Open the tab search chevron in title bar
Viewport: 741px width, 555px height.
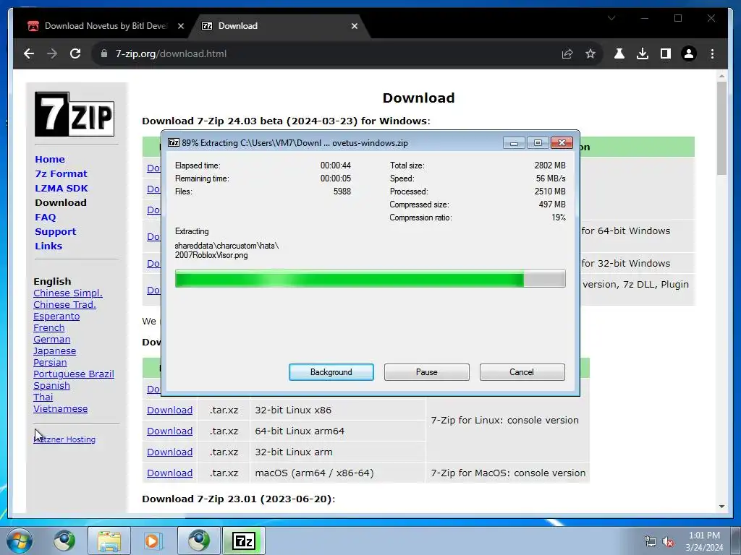[611, 18]
